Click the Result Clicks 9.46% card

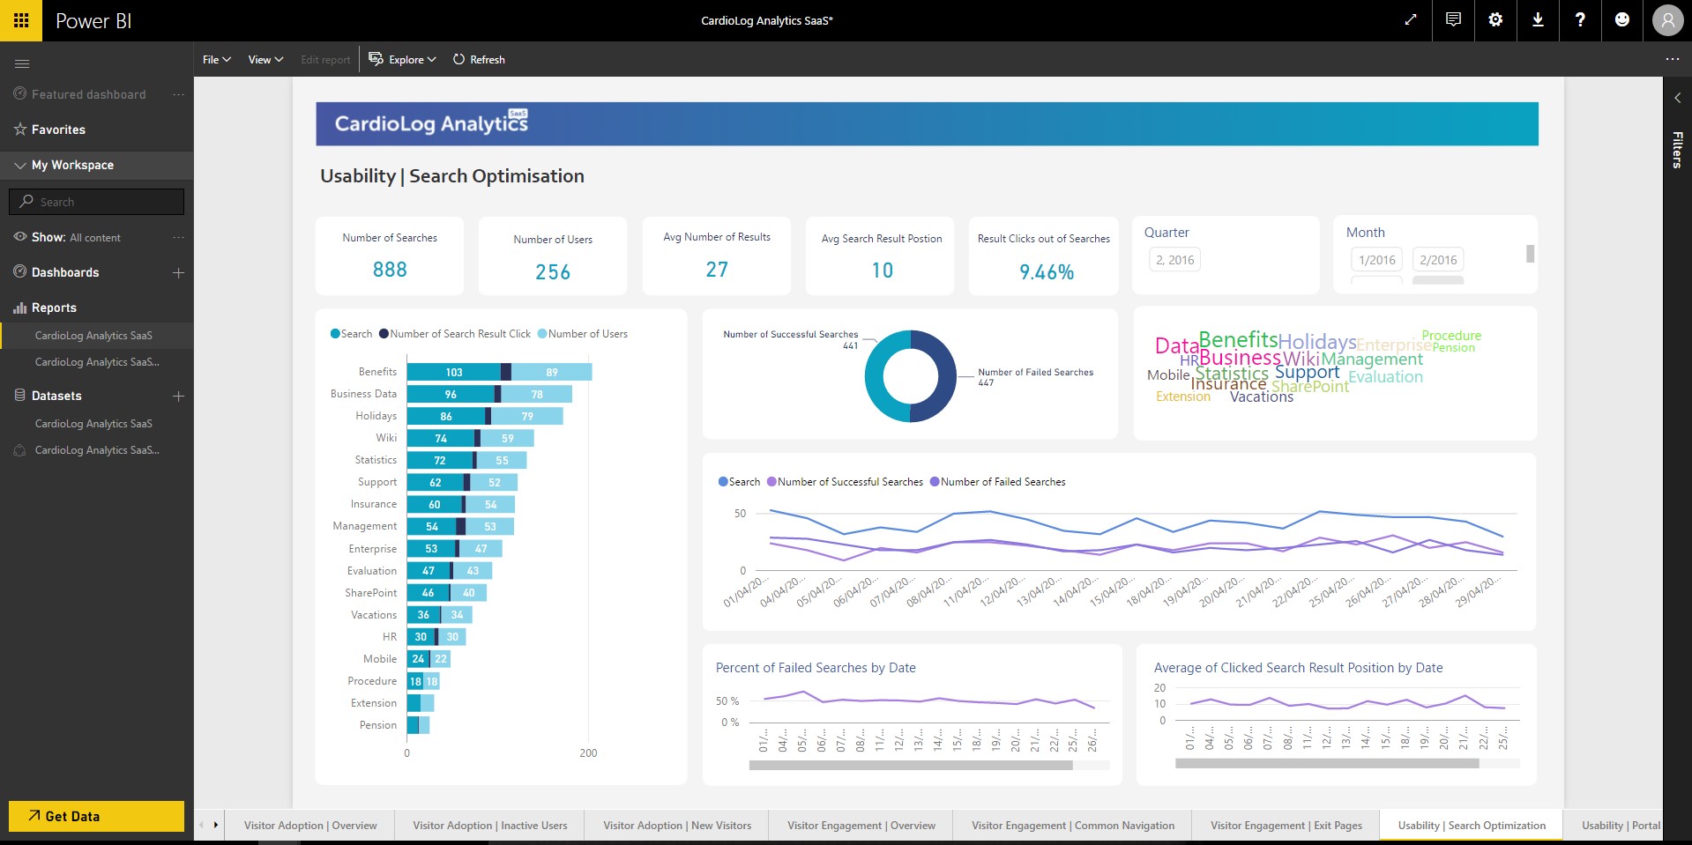tap(1044, 256)
